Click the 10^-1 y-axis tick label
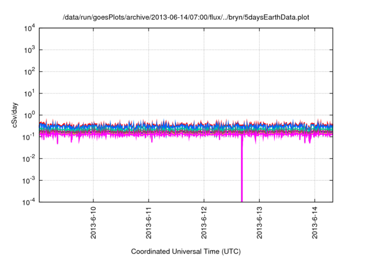 [29, 137]
